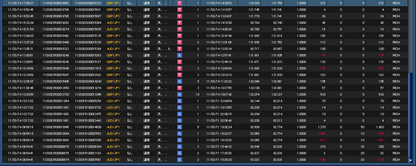Click buy icon in row with order 1103023500015848

coord(179,68)
